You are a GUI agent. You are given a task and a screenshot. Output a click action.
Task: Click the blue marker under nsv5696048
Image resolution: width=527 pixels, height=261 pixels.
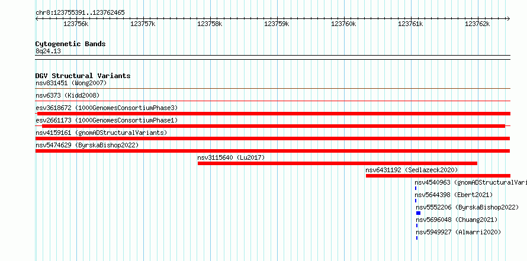[x=417, y=225]
